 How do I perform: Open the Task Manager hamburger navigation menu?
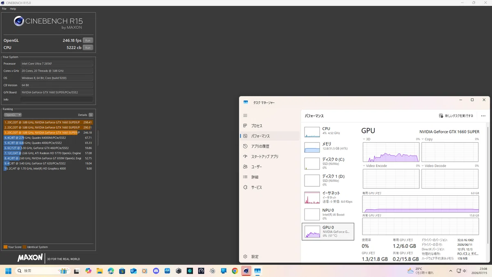tap(245, 116)
